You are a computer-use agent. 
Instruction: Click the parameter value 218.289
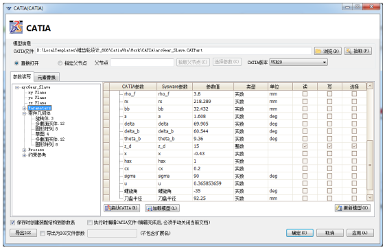point(202,102)
